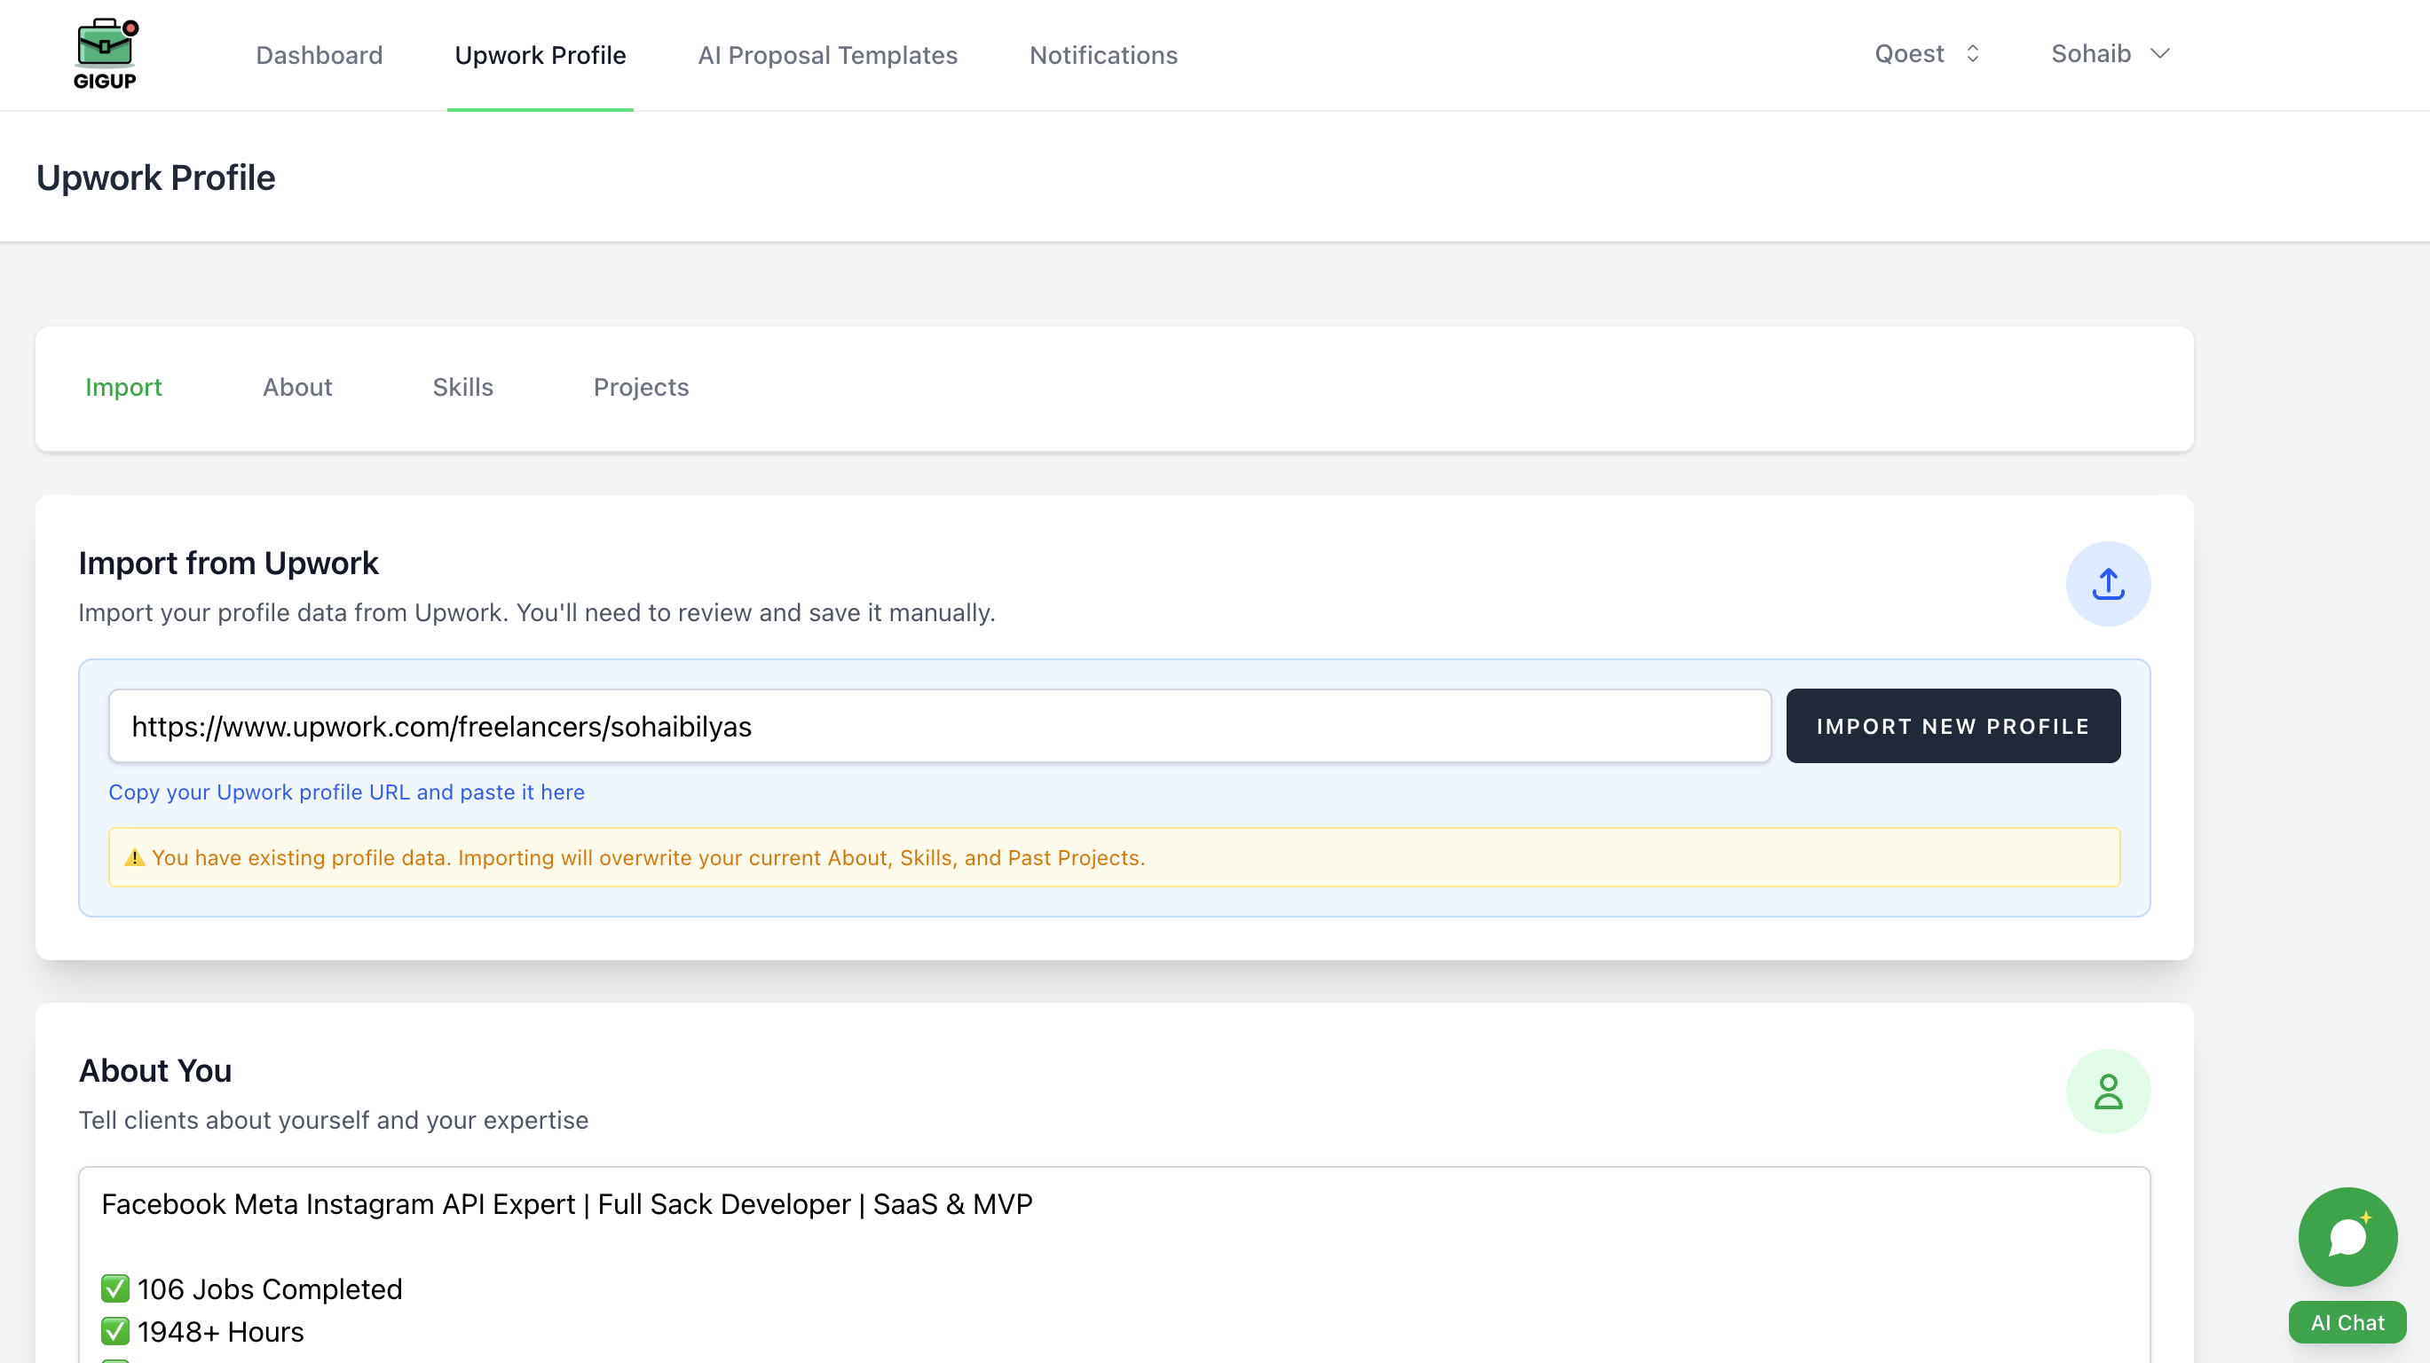
Task: Open AI Proposal Templates page
Action: point(827,55)
